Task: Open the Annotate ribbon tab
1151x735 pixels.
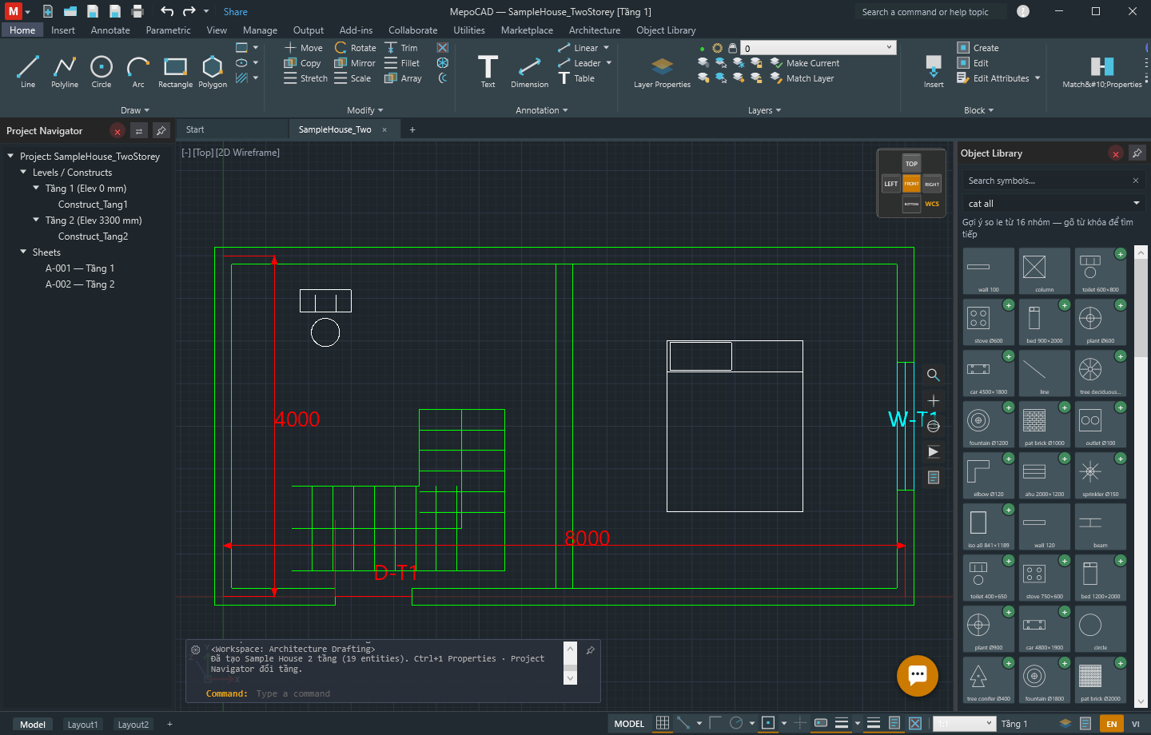Action: (x=110, y=30)
